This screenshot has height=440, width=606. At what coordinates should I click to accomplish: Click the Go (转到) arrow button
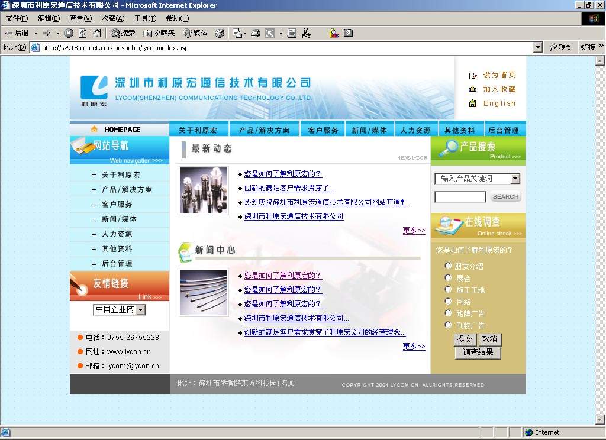pyautogui.click(x=561, y=47)
